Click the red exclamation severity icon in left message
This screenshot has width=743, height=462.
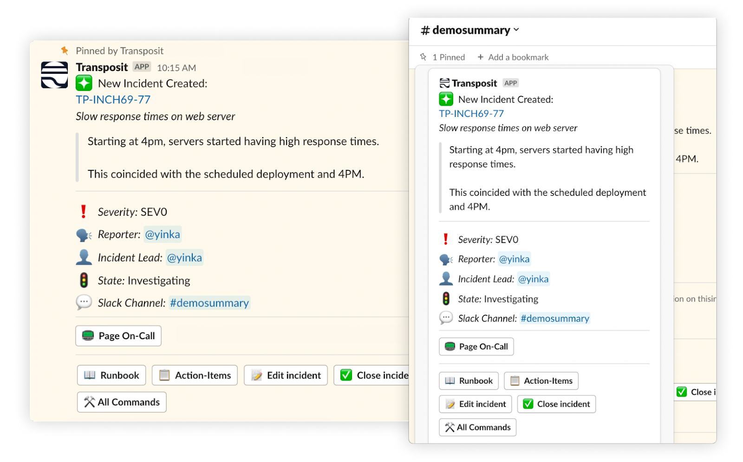84,212
